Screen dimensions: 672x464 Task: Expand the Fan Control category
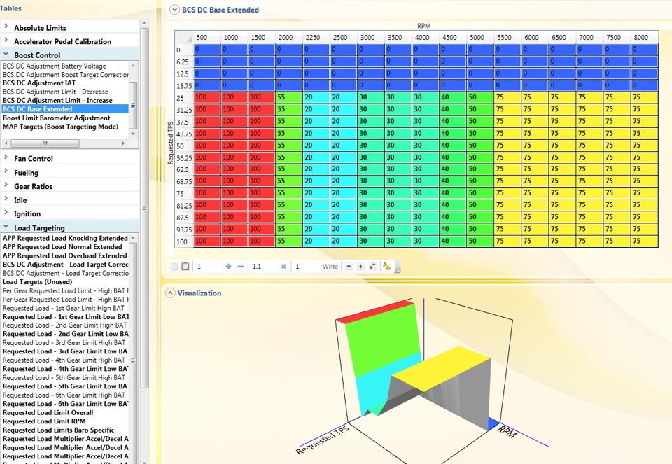pos(6,157)
